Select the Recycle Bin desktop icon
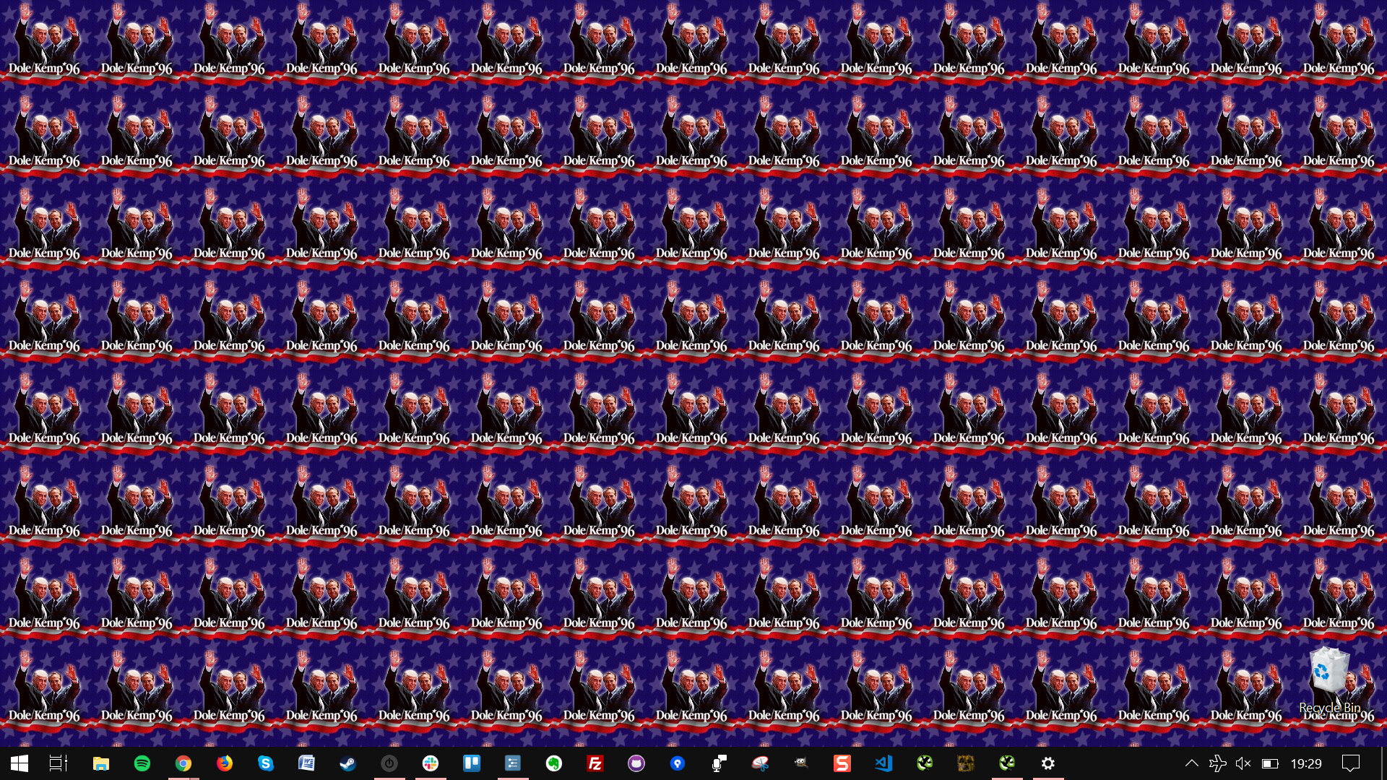This screenshot has height=780, width=1387. coord(1330,680)
